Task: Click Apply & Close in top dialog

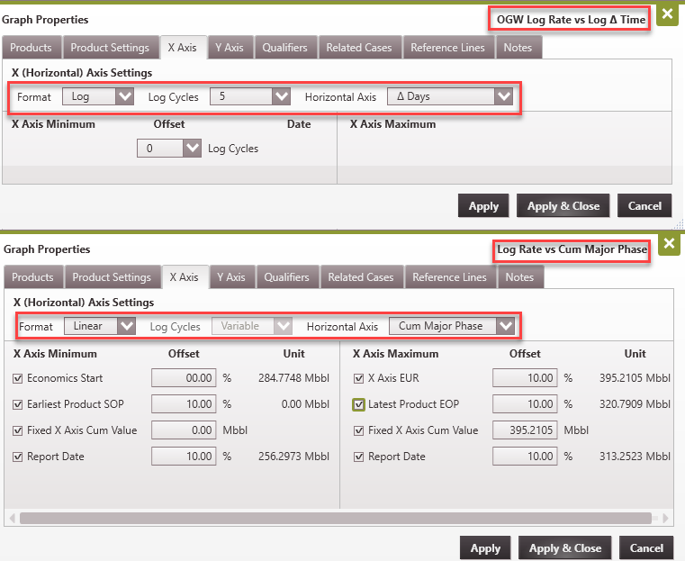Action: pos(563,206)
